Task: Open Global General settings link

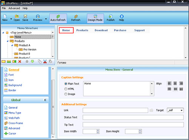Action: click(13, 108)
